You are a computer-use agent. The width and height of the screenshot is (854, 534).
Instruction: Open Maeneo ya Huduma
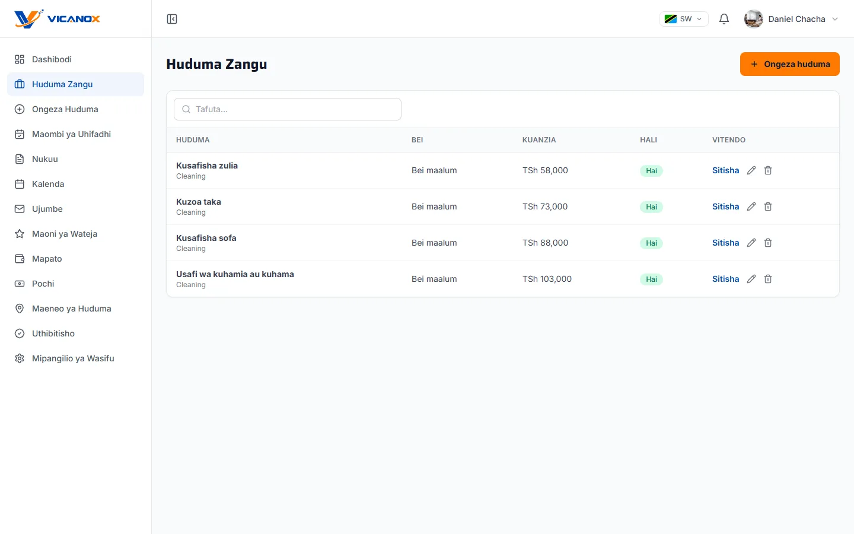(x=75, y=309)
